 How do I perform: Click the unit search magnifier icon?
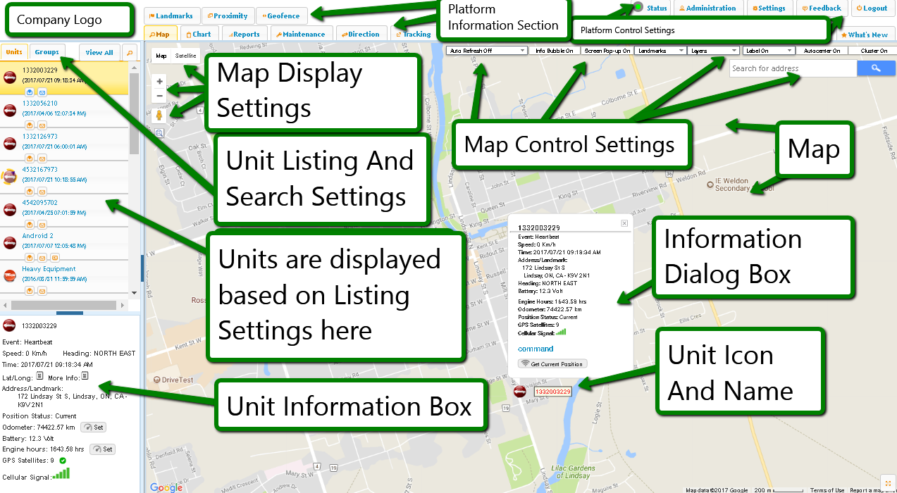[x=129, y=53]
